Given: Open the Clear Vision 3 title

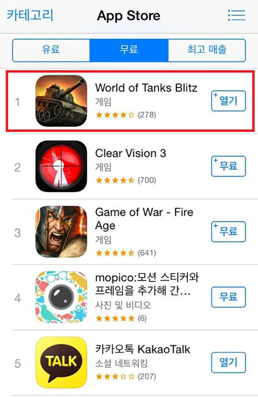Looking at the screenshot, I should 131,153.
